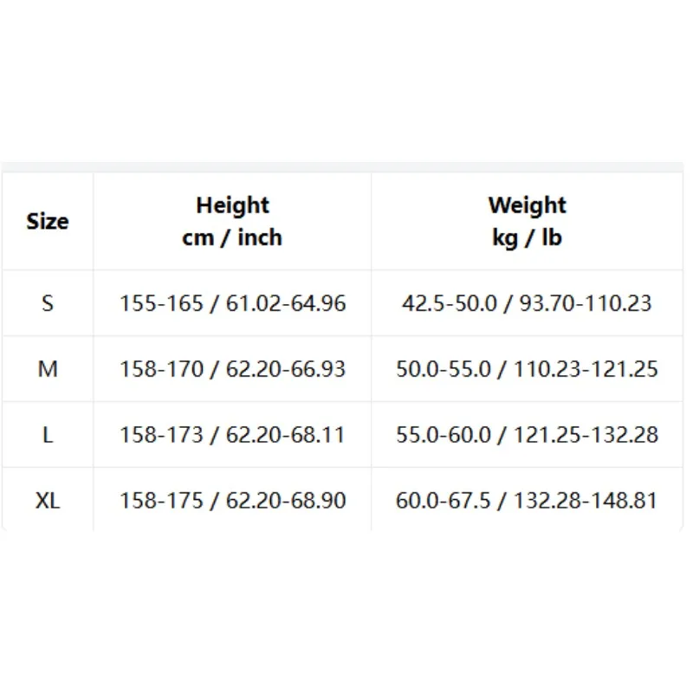
Task: Click the M size row label
Action: pos(48,369)
